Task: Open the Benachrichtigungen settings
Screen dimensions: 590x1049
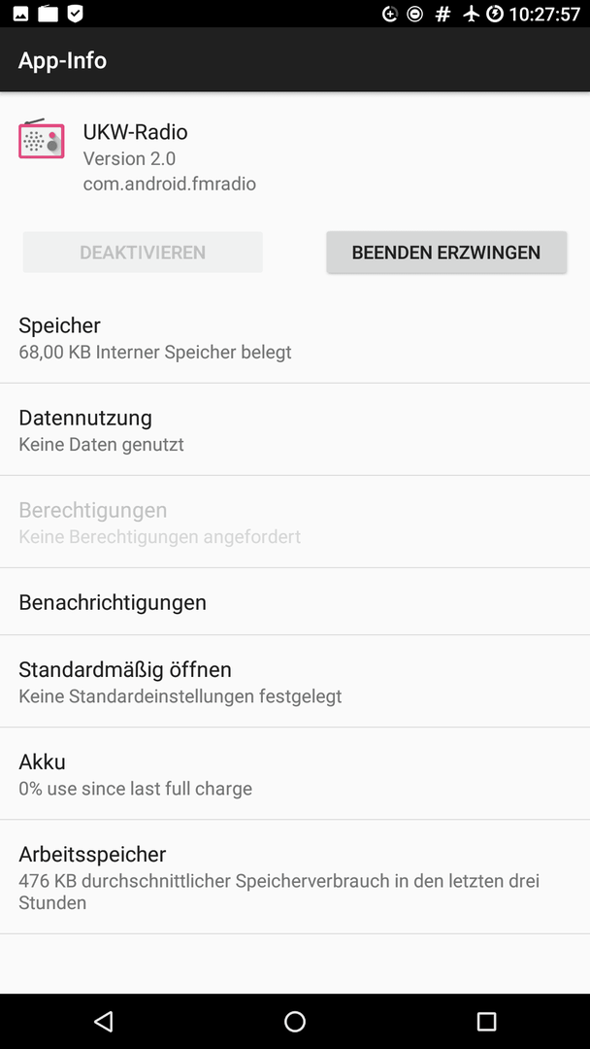Action: coord(295,602)
